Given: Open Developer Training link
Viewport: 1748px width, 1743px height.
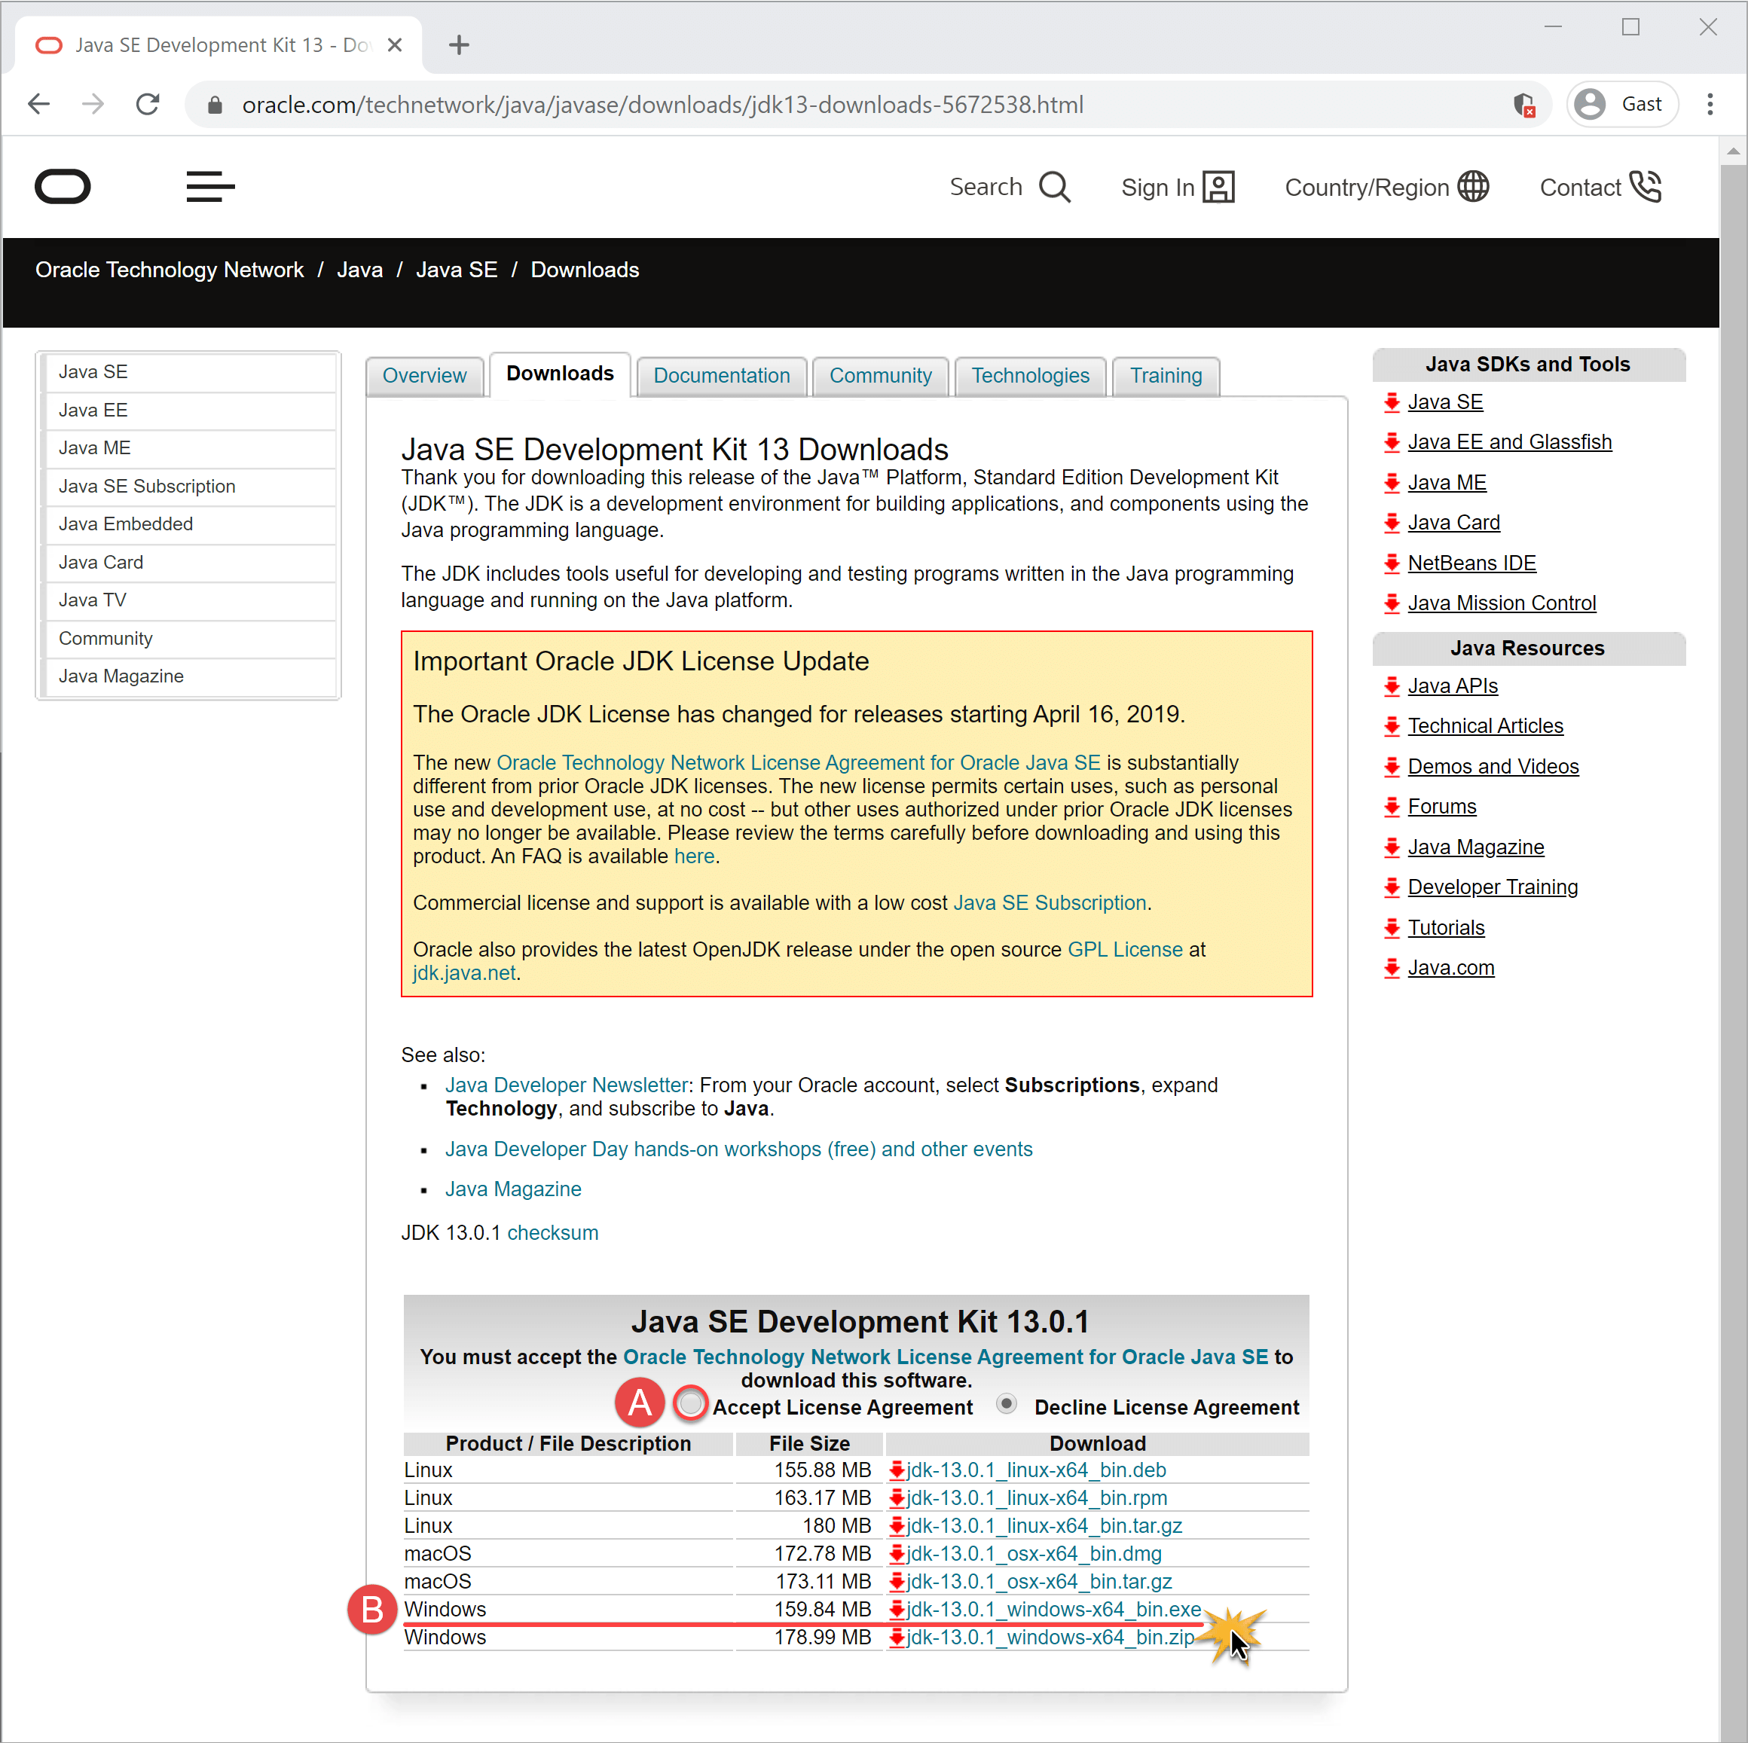Looking at the screenshot, I should [1492, 887].
